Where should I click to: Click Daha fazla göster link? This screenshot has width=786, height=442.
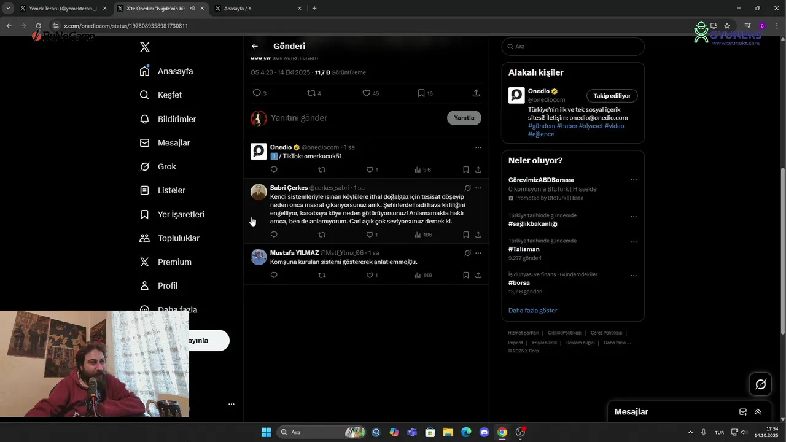pyautogui.click(x=533, y=311)
